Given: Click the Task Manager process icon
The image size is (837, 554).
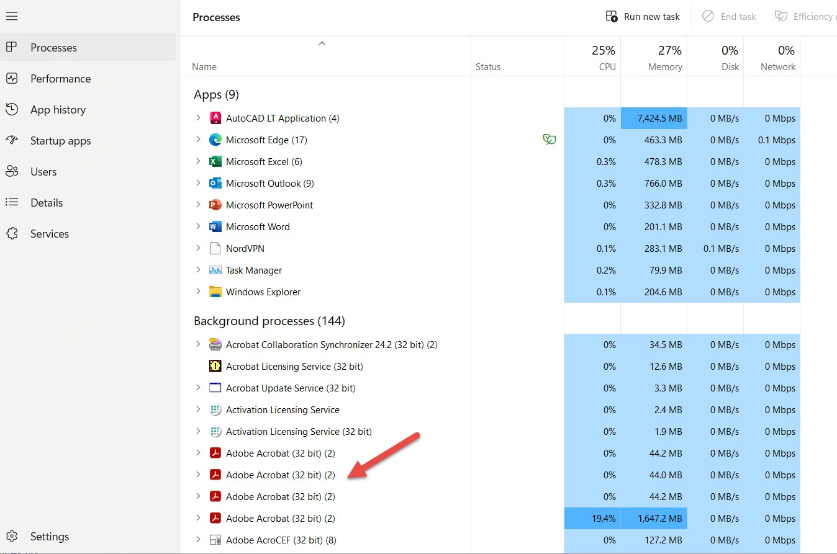Looking at the screenshot, I should point(215,270).
